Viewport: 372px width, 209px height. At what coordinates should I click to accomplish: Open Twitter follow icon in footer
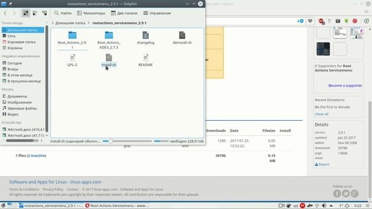click(x=346, y=193)
